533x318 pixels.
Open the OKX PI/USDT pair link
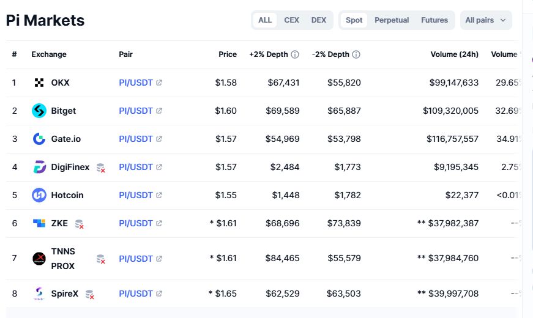point(136,83)
